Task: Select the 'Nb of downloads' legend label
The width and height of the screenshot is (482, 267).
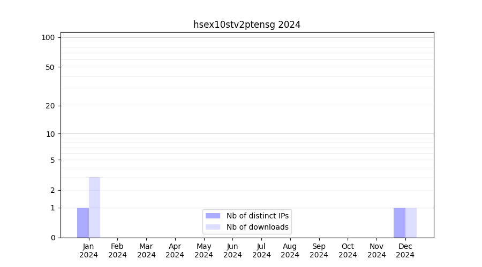Action: pos(258,227)
